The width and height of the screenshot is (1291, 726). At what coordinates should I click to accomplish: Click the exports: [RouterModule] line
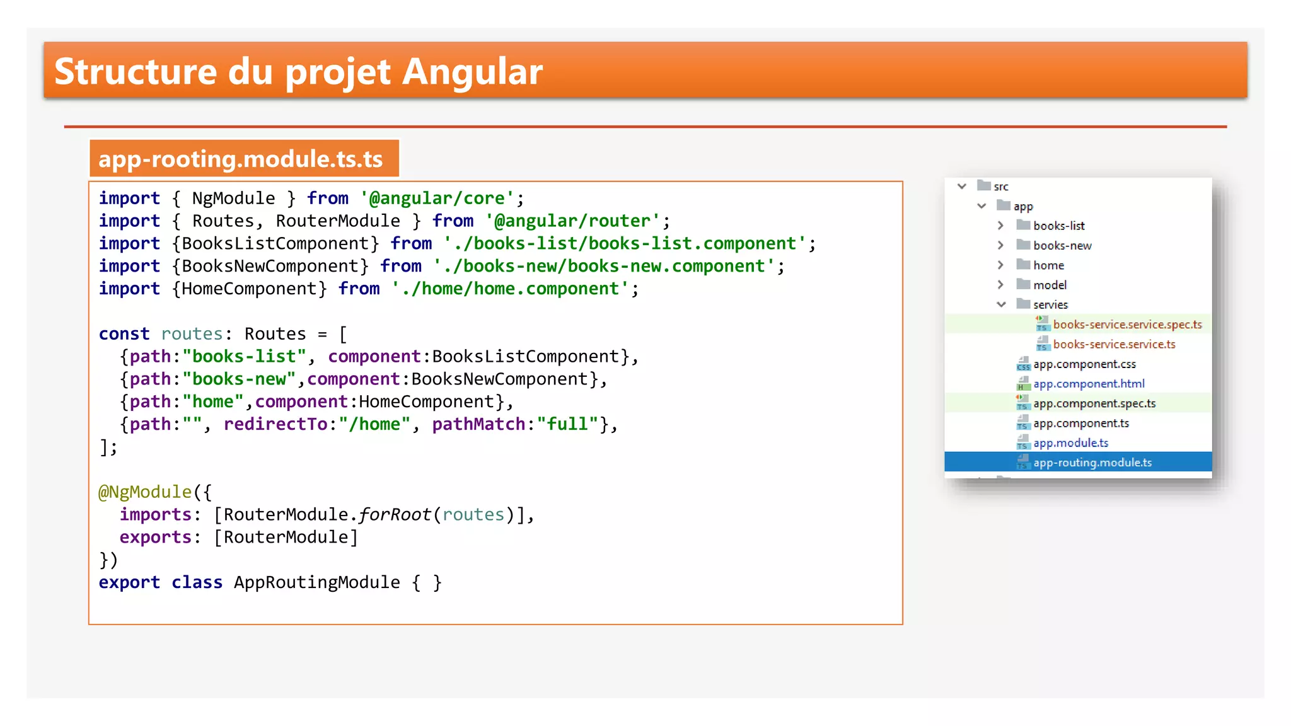(238, 537)
